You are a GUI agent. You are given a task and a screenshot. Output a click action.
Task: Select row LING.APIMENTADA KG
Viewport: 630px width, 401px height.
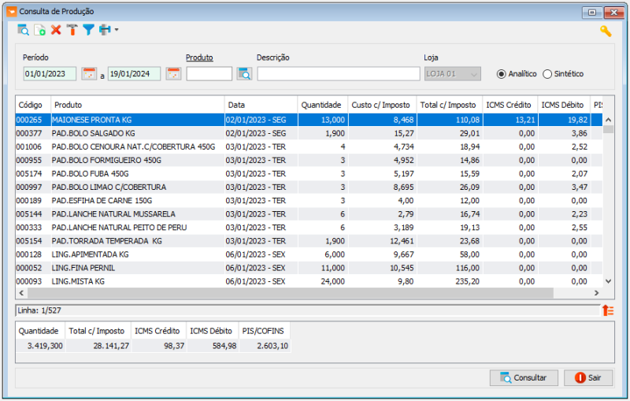[309, 254]
